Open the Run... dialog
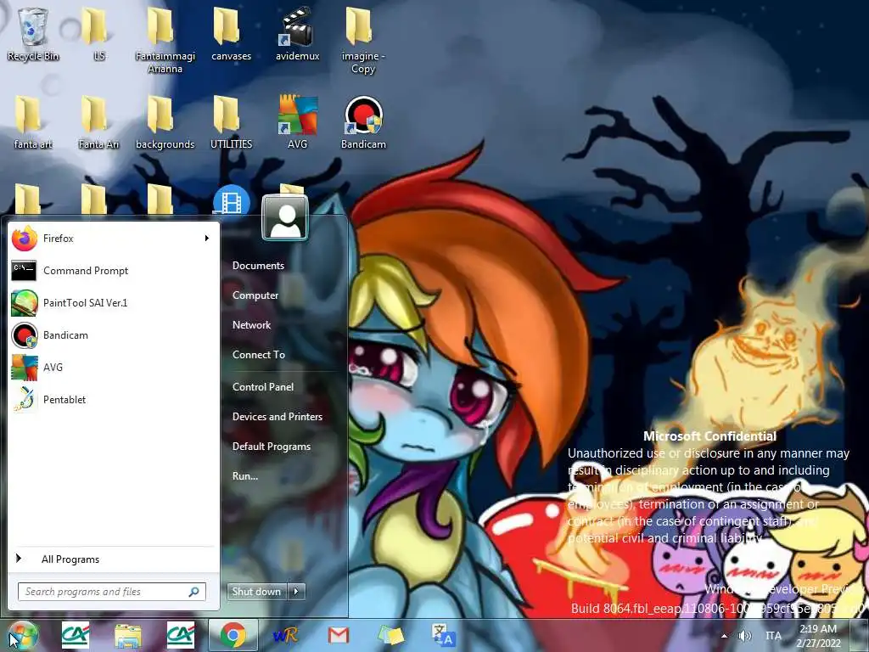The height and width of the screenshot is (652, 869). pyautogui.click(x=245, y=475)
